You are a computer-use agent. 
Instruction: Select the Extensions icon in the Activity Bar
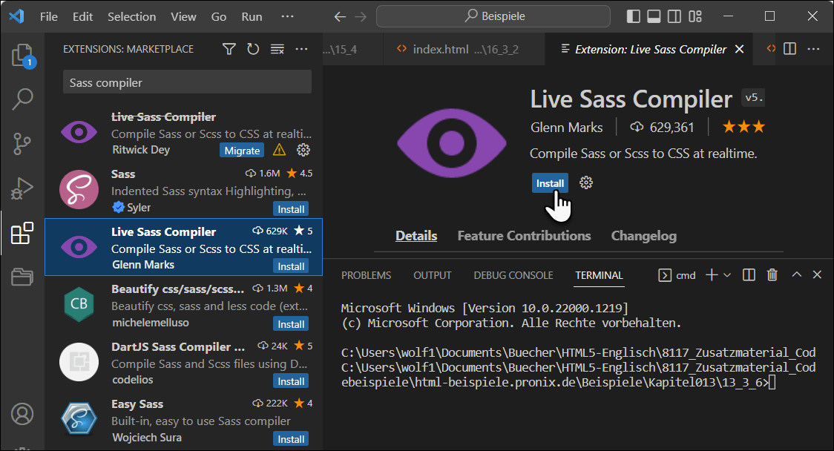pos(22,233)
